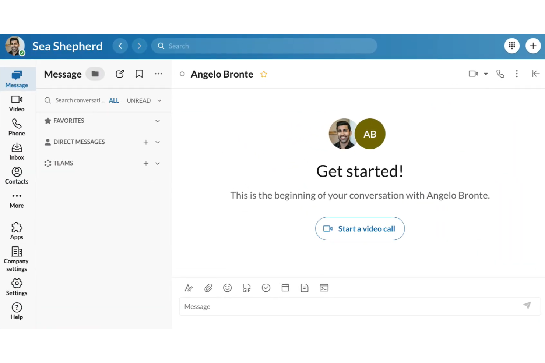Open text formatting options icon
Image resolution: width=545 pixels, height=363 pixels.
[x=189, y=288]
